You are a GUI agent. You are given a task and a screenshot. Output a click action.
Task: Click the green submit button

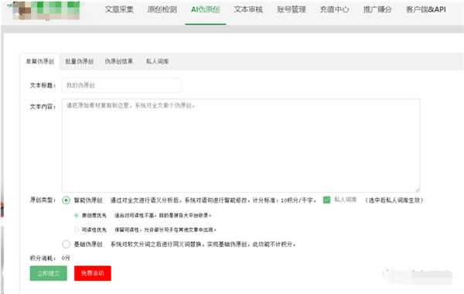point(48,273)
